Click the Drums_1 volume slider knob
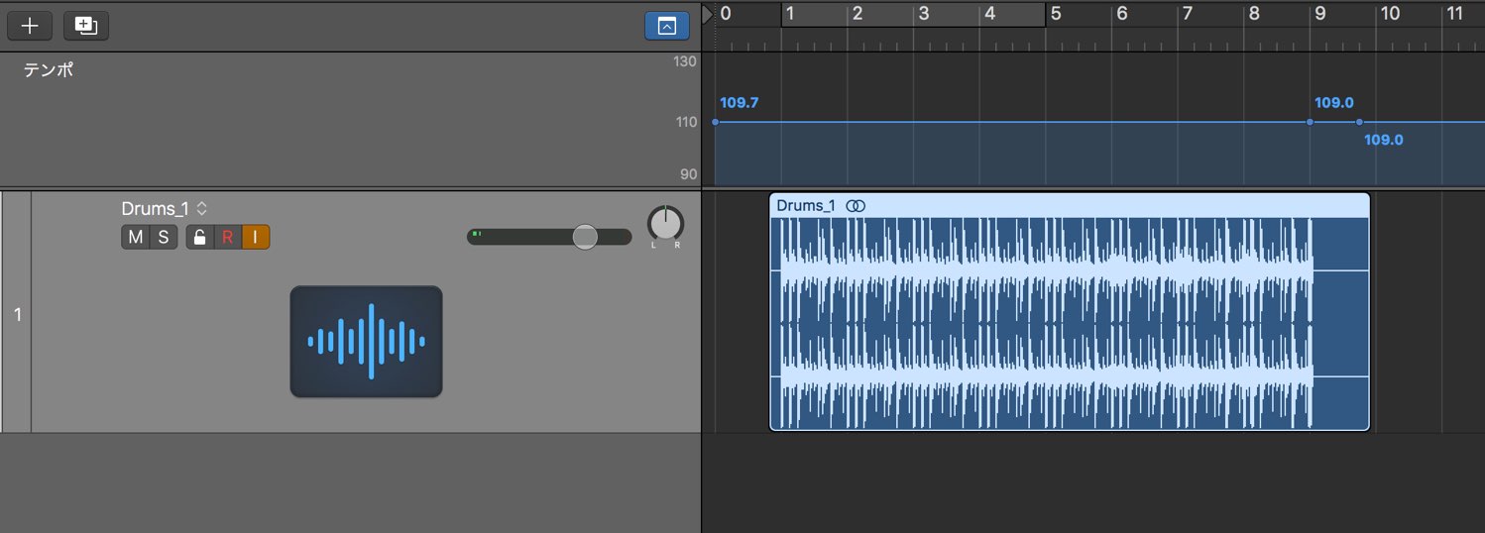 (x=585, y=236)
